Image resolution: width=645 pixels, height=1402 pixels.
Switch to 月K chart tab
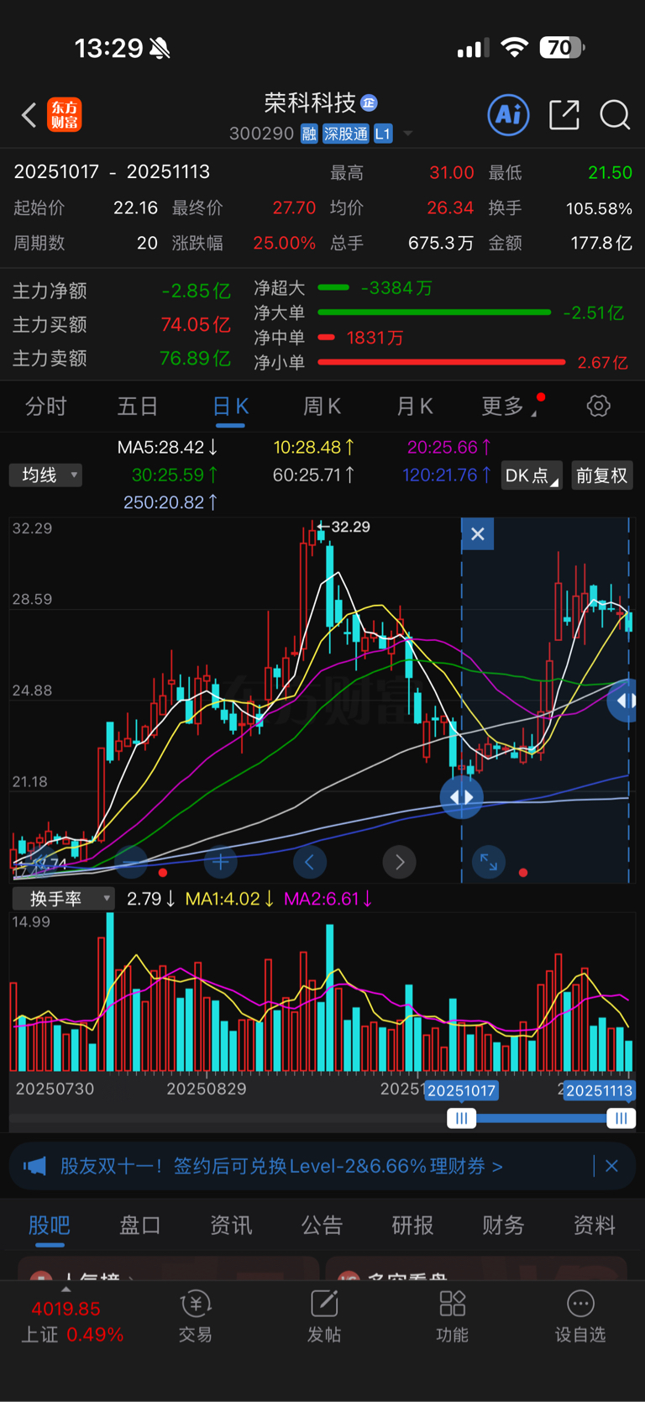point(414,407)
